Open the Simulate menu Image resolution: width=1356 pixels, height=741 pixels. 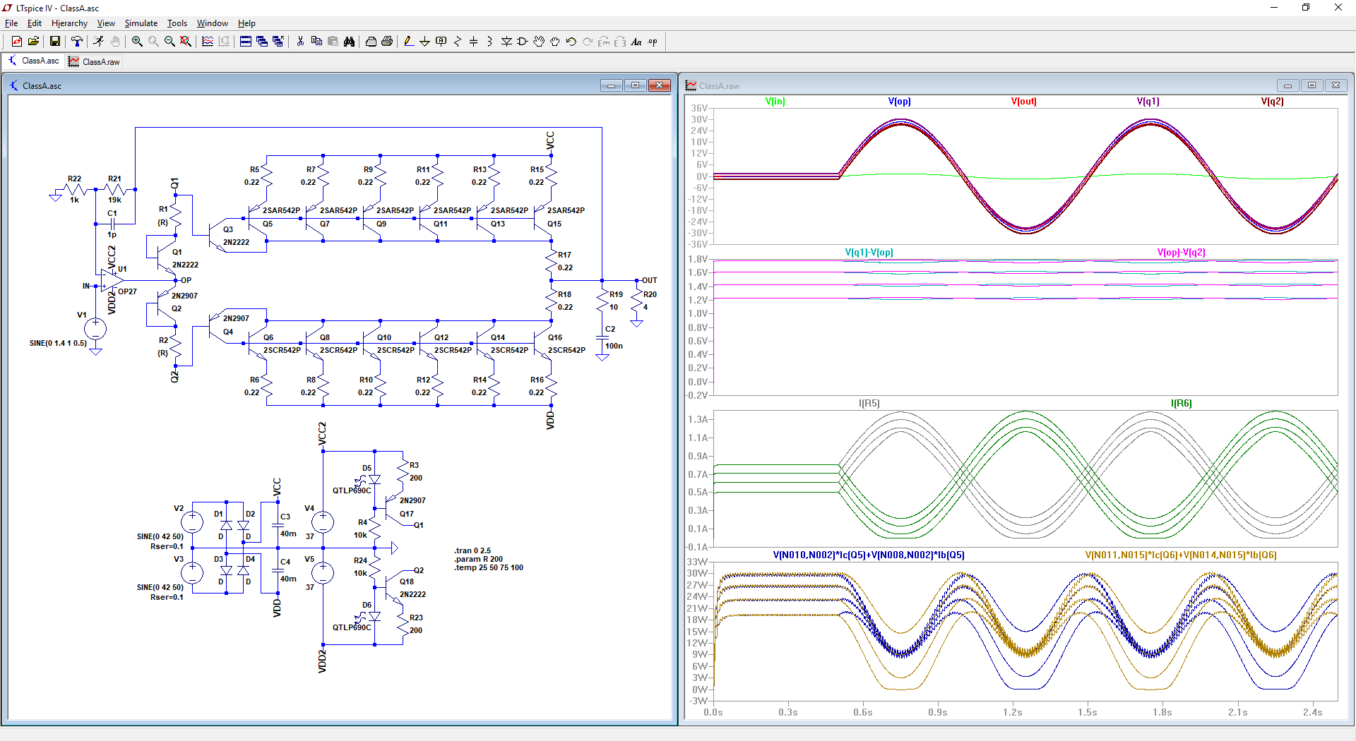click(141, 23)
